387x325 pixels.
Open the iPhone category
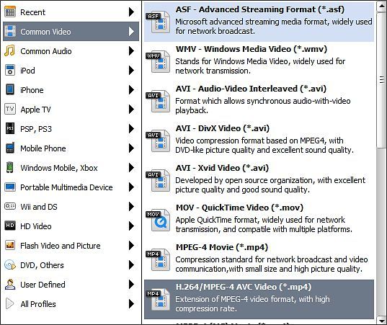(x=71, y=90)
